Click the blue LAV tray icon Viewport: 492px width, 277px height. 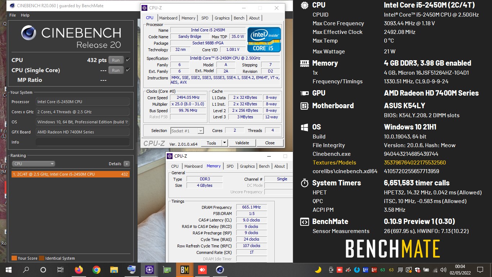coord(366,269)
